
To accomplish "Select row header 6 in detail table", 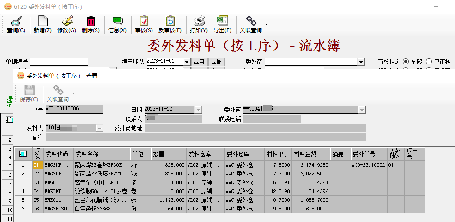I will pyautogui.click(x=23, y=209).
